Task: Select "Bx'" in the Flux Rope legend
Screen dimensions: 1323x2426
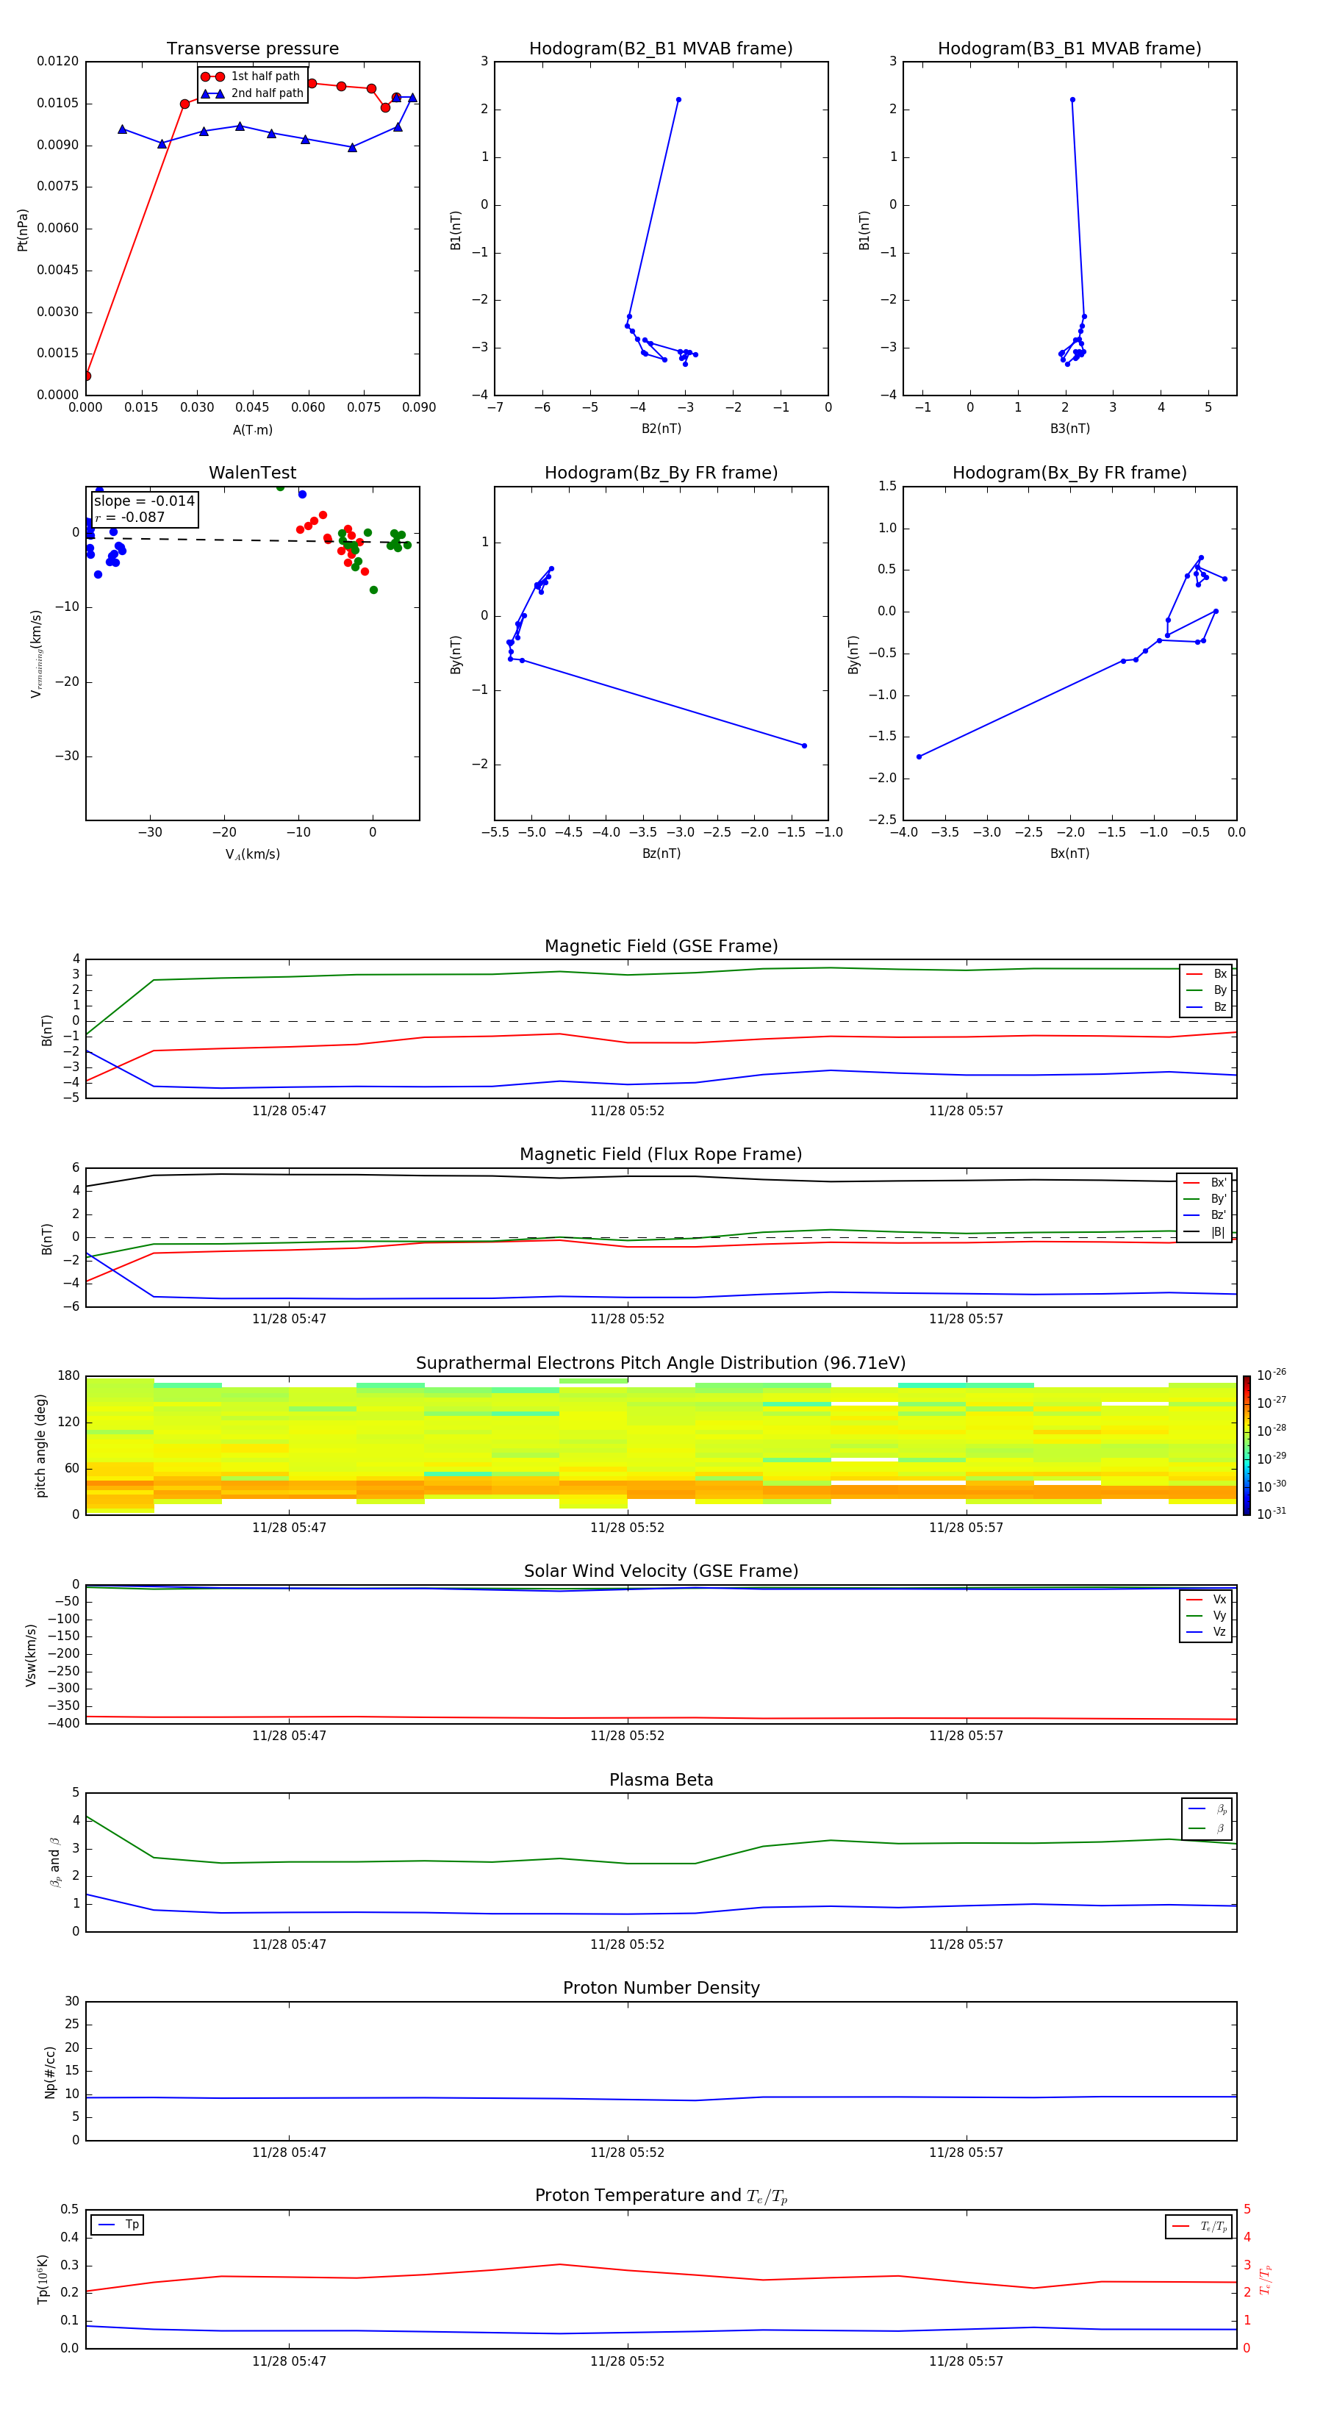Action: 1205,1183
